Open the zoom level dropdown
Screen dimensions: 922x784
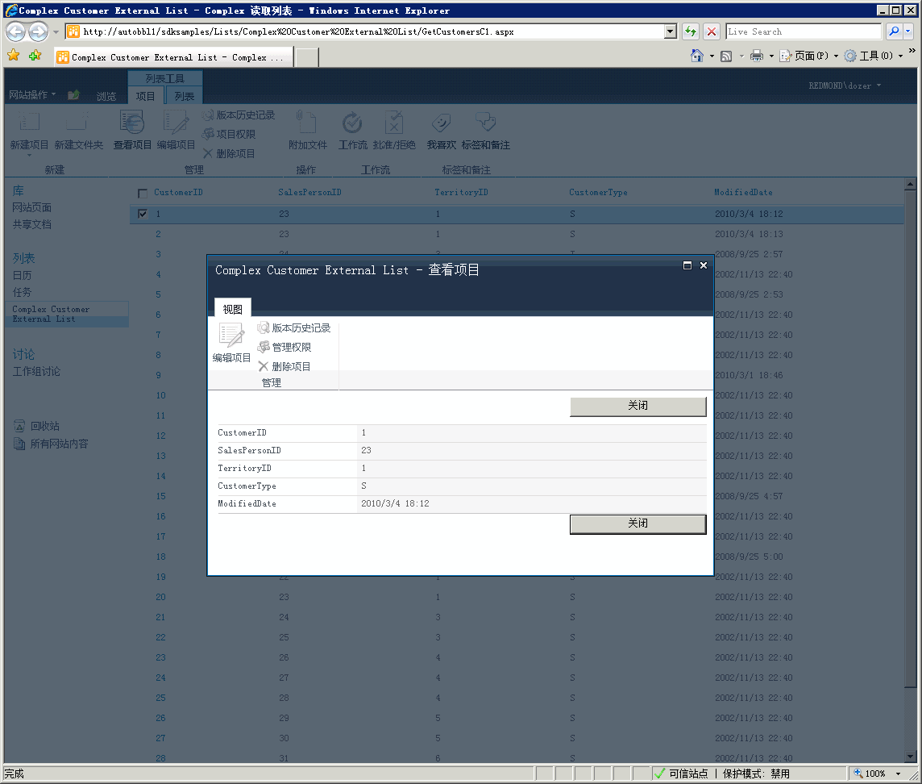pyautogui.click(x=899, y=774)
